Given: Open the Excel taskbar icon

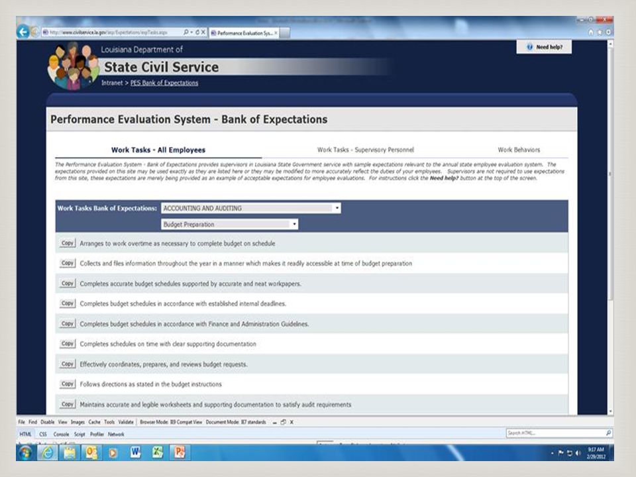Looking at the screenshot, I should [x=158, y=452].
